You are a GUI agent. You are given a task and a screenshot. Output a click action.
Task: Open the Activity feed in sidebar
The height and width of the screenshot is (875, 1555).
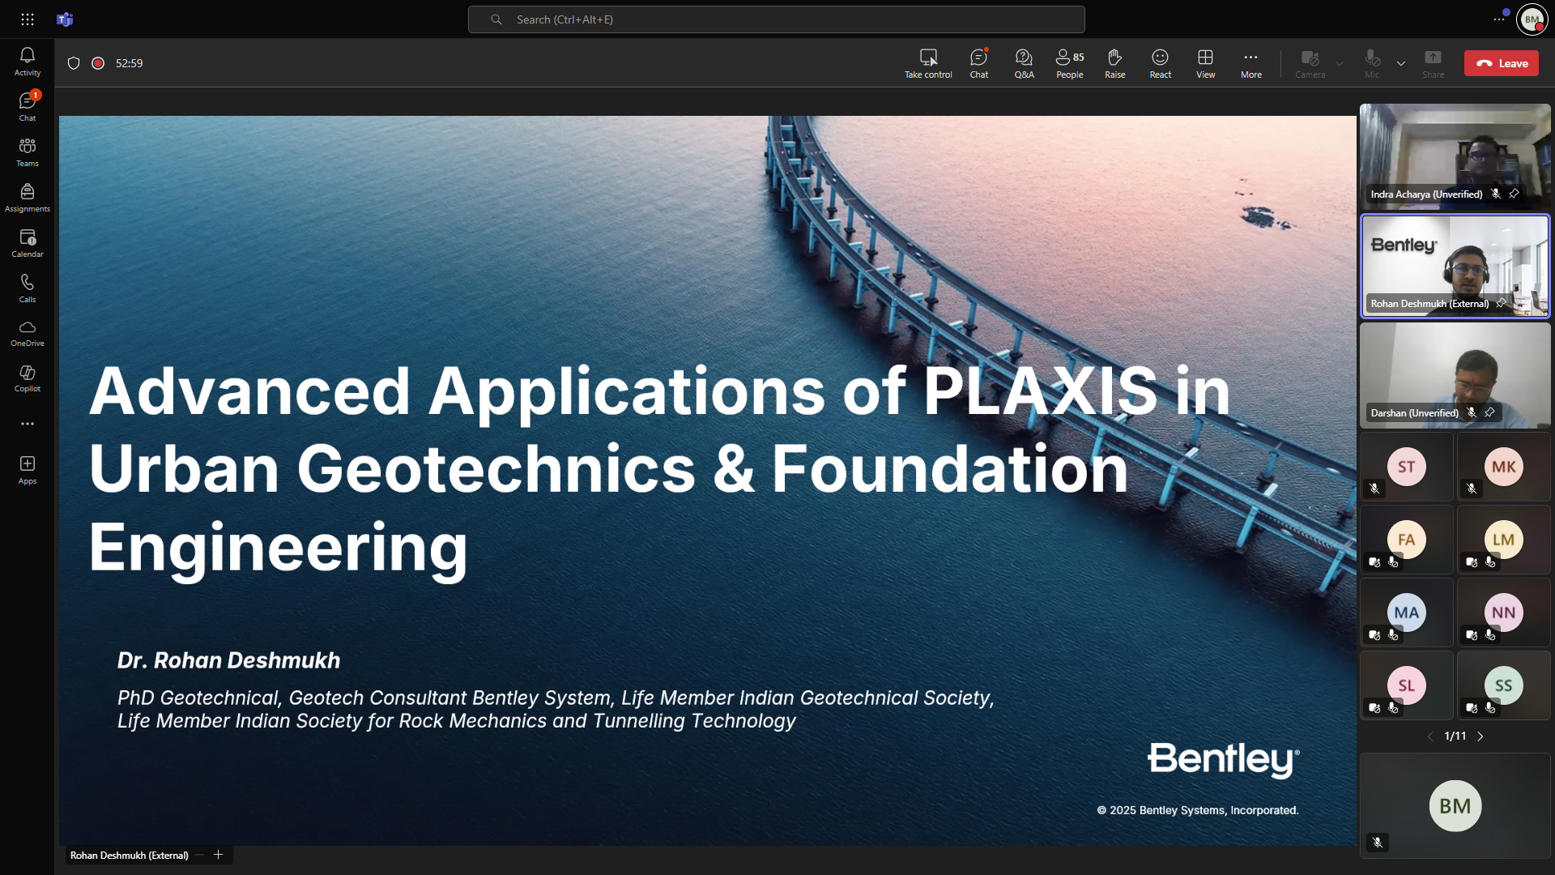(x=27, y=62)
